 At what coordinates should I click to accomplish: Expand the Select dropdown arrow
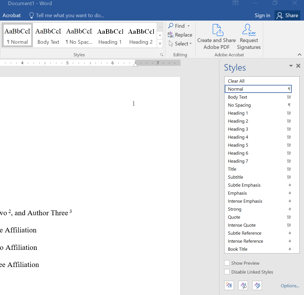190,44
